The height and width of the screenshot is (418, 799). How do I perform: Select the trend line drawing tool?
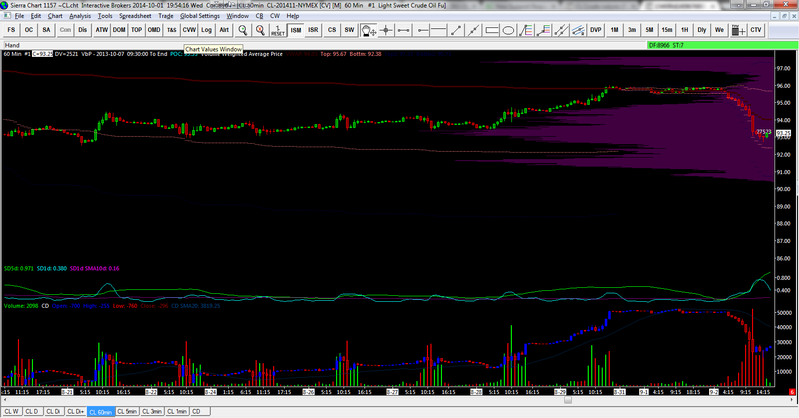click(456, 30)
